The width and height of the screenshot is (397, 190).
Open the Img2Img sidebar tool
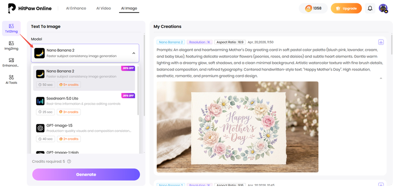pos(11,46)
